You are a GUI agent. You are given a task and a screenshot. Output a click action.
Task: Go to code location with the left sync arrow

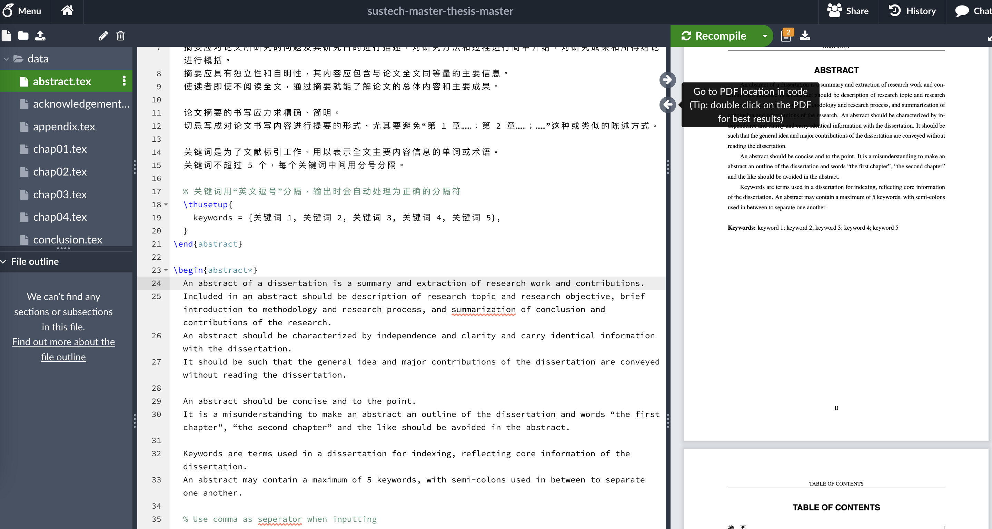tap(668, 105)
